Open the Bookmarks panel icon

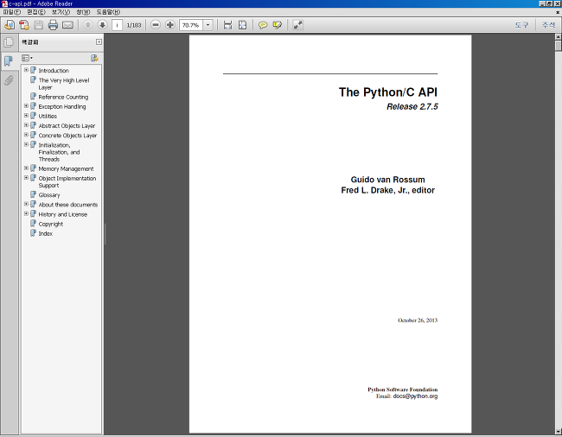pyautogui.click(x=9, y=60)
